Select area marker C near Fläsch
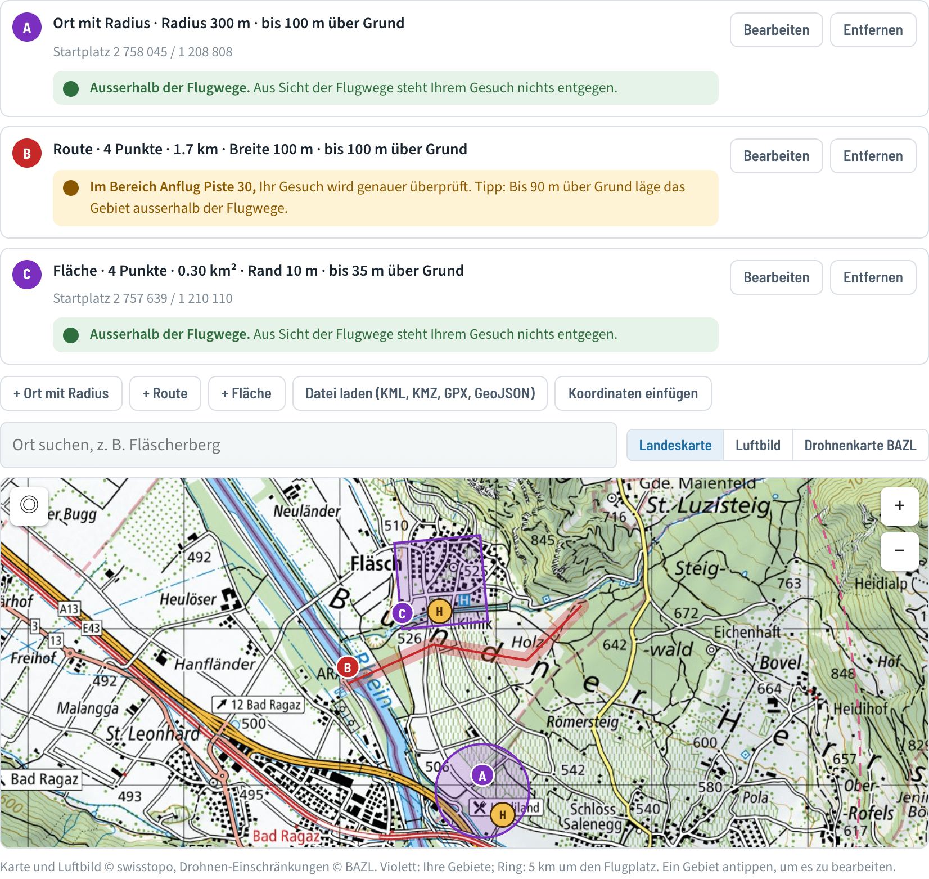Viewport: 929px width, 879px height. (402, 613)
